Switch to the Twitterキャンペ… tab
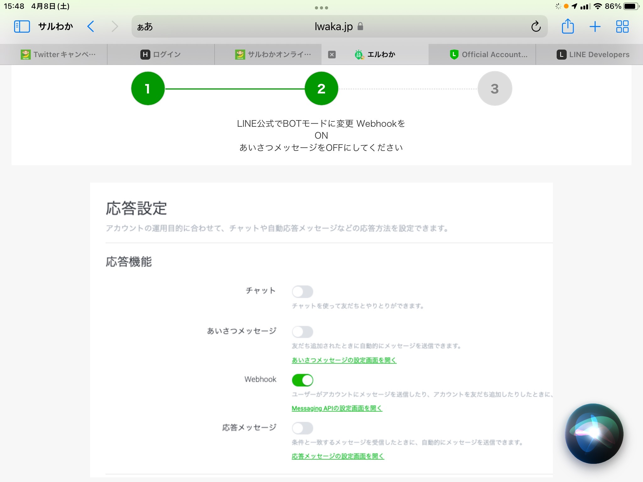The height and width of the screenshot is (482, 643). (54, 55)
